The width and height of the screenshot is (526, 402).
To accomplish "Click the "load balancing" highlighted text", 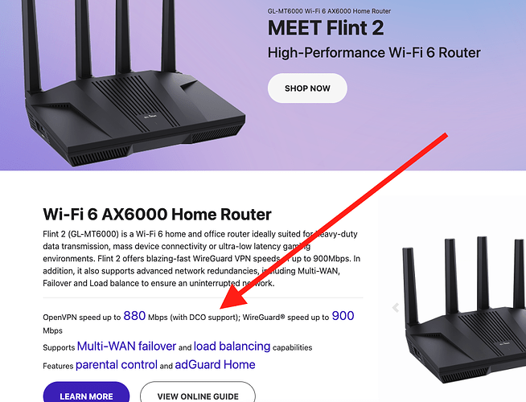I will click(232, 346).
